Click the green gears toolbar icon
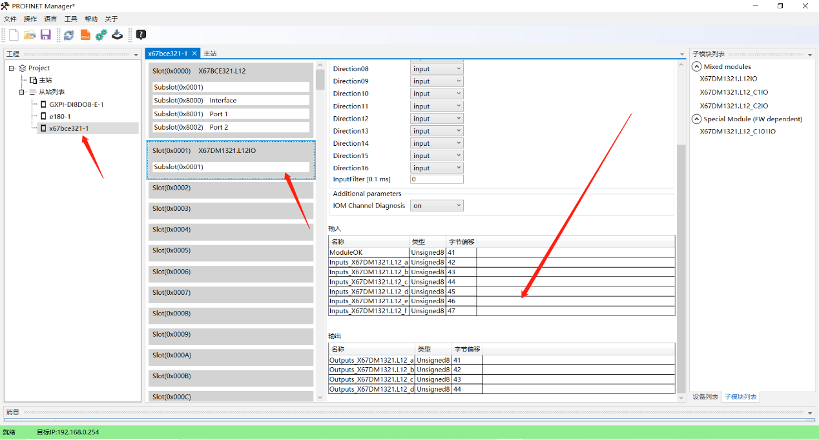Screen dimensions: 819x440 coord(101,35)
